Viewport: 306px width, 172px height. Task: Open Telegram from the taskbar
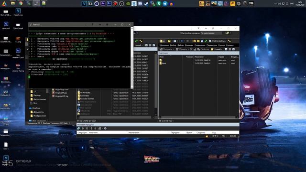pos(165,3)
